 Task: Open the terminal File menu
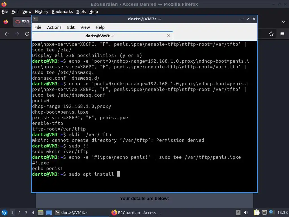[38, 27]
